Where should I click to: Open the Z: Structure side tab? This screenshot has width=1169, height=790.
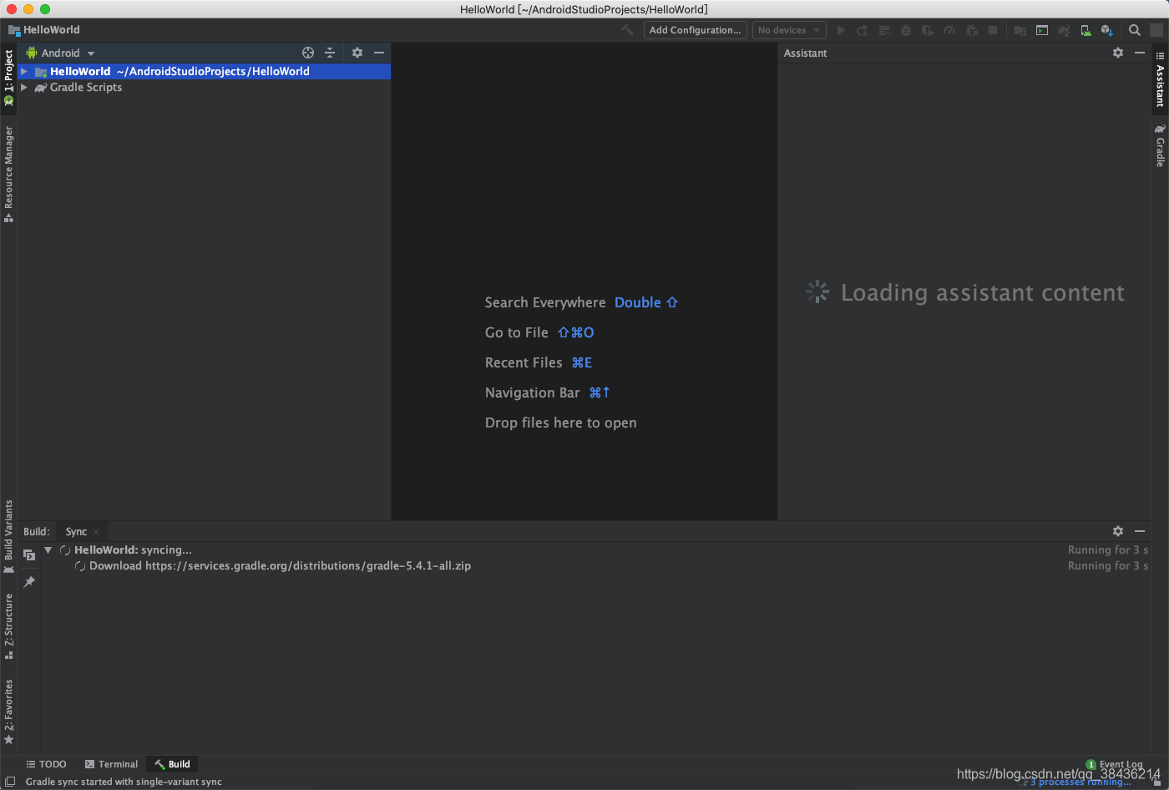pos(8,626)
